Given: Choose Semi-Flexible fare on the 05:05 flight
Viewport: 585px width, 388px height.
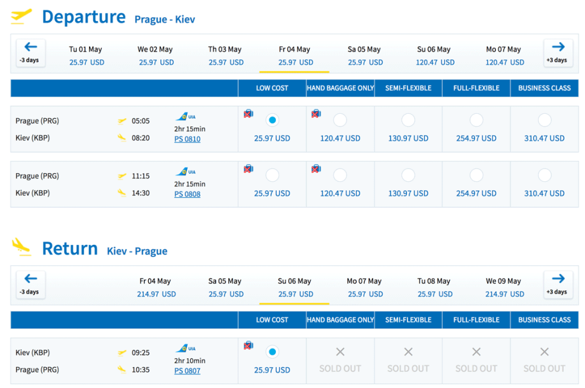Looking at the screenshot, I should click(x=408, y=120).
